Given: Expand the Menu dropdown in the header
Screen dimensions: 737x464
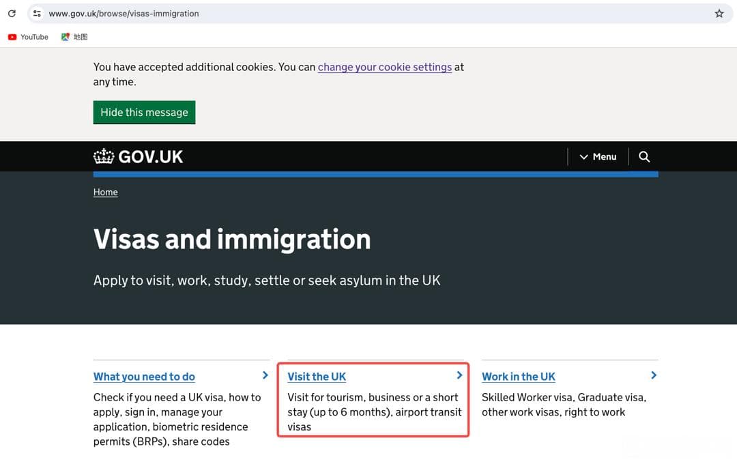Looking at the screenshot, I should (598, 156).
